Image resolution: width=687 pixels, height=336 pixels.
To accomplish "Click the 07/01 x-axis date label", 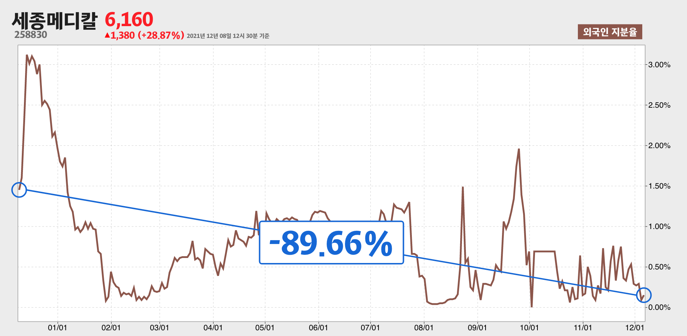I will point(370,328).
